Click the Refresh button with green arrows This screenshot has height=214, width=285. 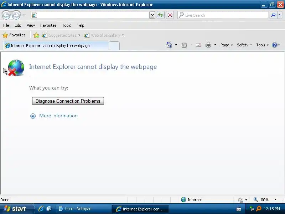(161, 15)
